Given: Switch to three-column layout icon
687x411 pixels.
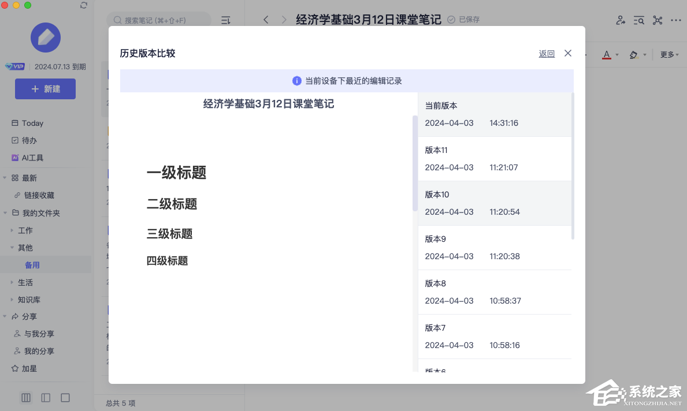Looking at the screenshot, I should coord(26,397).
